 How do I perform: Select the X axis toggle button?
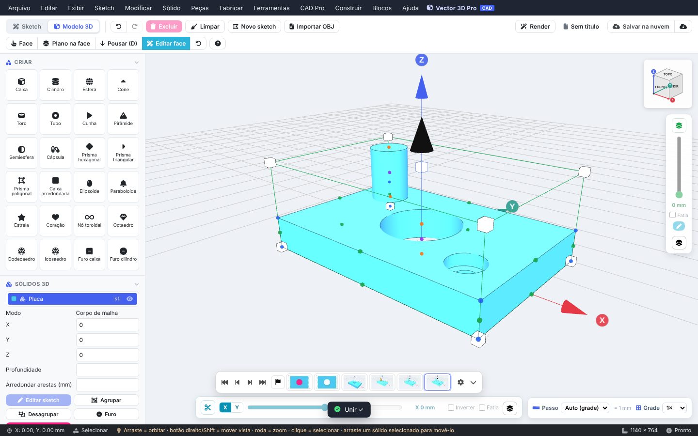pos(225,407)
